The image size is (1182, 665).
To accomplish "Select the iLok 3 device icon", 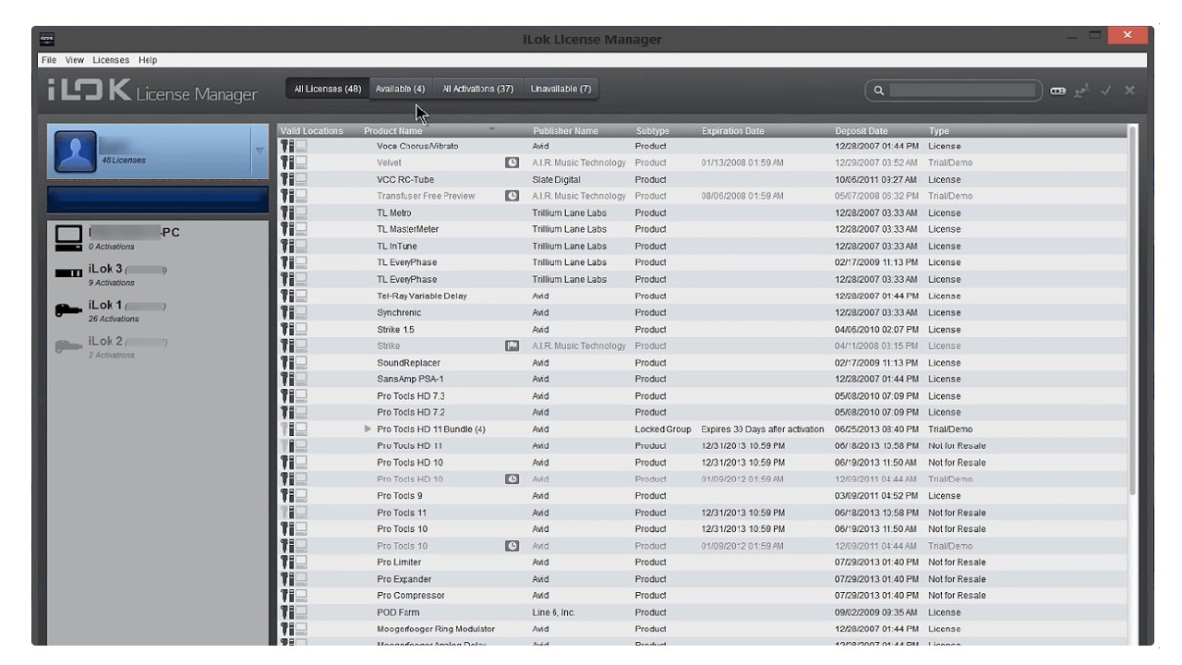I will pos(68,273).
